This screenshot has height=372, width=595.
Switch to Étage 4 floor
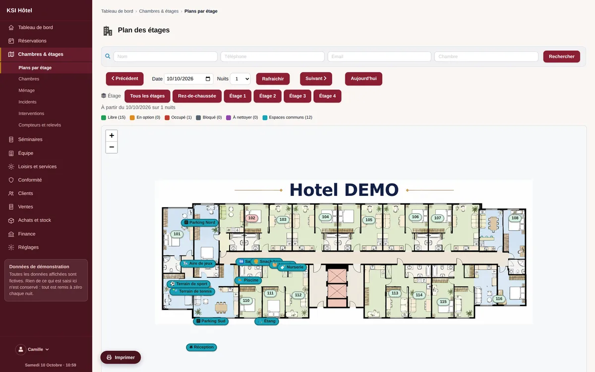[327, 96]
